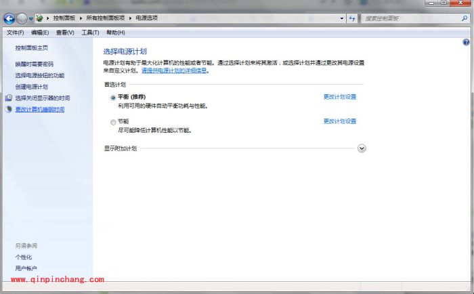Image resolution: width=474 pixels, height=294 pixels.
Task: Open the blue help question mark icon
Action: [x=466, y=43]
